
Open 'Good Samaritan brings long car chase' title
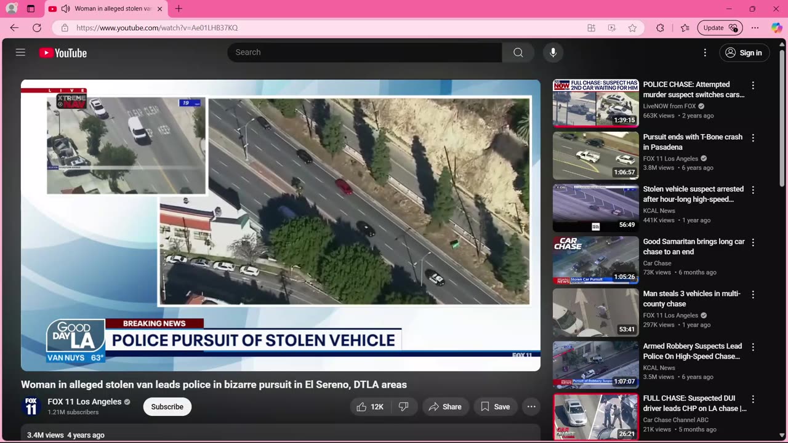pyautogui.click(x=694, y=247)
